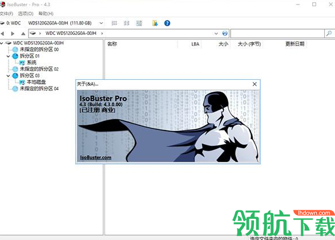Sort by the LBA column header
Screen dimensions: 335x240
(x=195, y=44)
